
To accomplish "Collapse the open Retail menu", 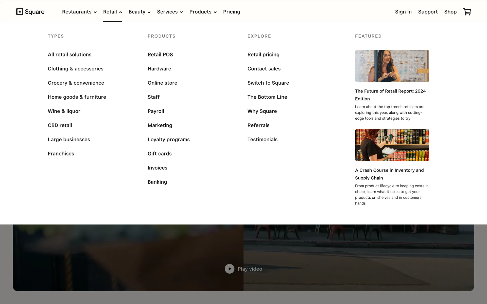I will pos(112,12).
